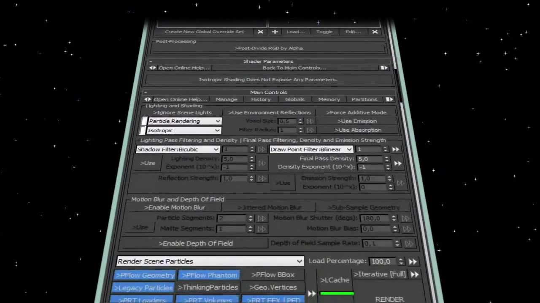Click the dock icon right of Partitions
The image size is (540, 303).
coord(389,99)
